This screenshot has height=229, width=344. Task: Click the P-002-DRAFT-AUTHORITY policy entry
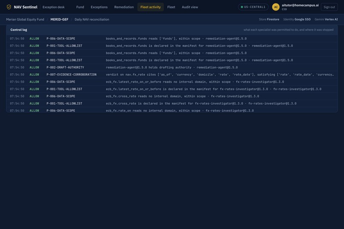(x=65, y=67)
